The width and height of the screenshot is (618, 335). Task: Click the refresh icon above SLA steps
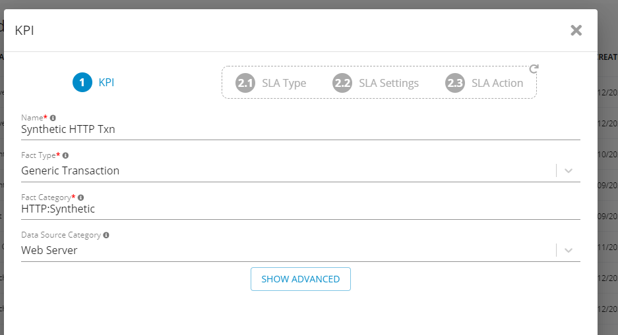[534, 68]
